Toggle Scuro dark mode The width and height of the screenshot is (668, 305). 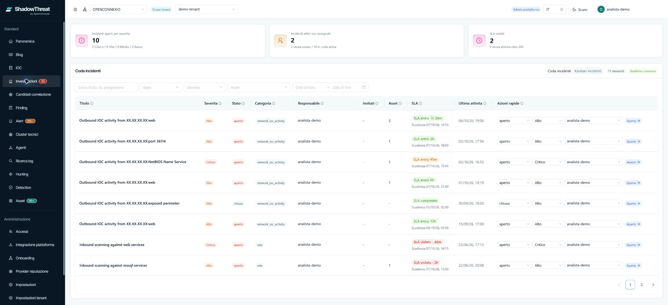(580, 10)
